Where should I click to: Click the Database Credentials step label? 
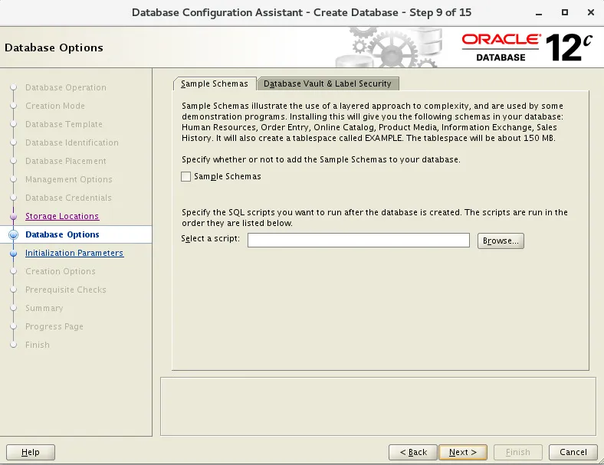tap(68, 198)
